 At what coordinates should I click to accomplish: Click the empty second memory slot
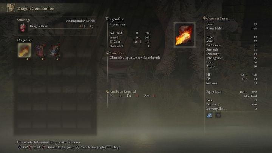click(218, 115)
